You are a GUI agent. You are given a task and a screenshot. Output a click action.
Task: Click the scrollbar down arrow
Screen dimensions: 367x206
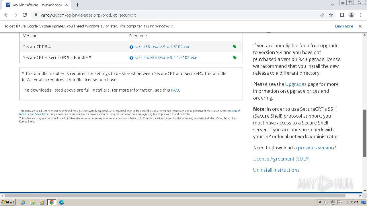(x=365, y=191)
